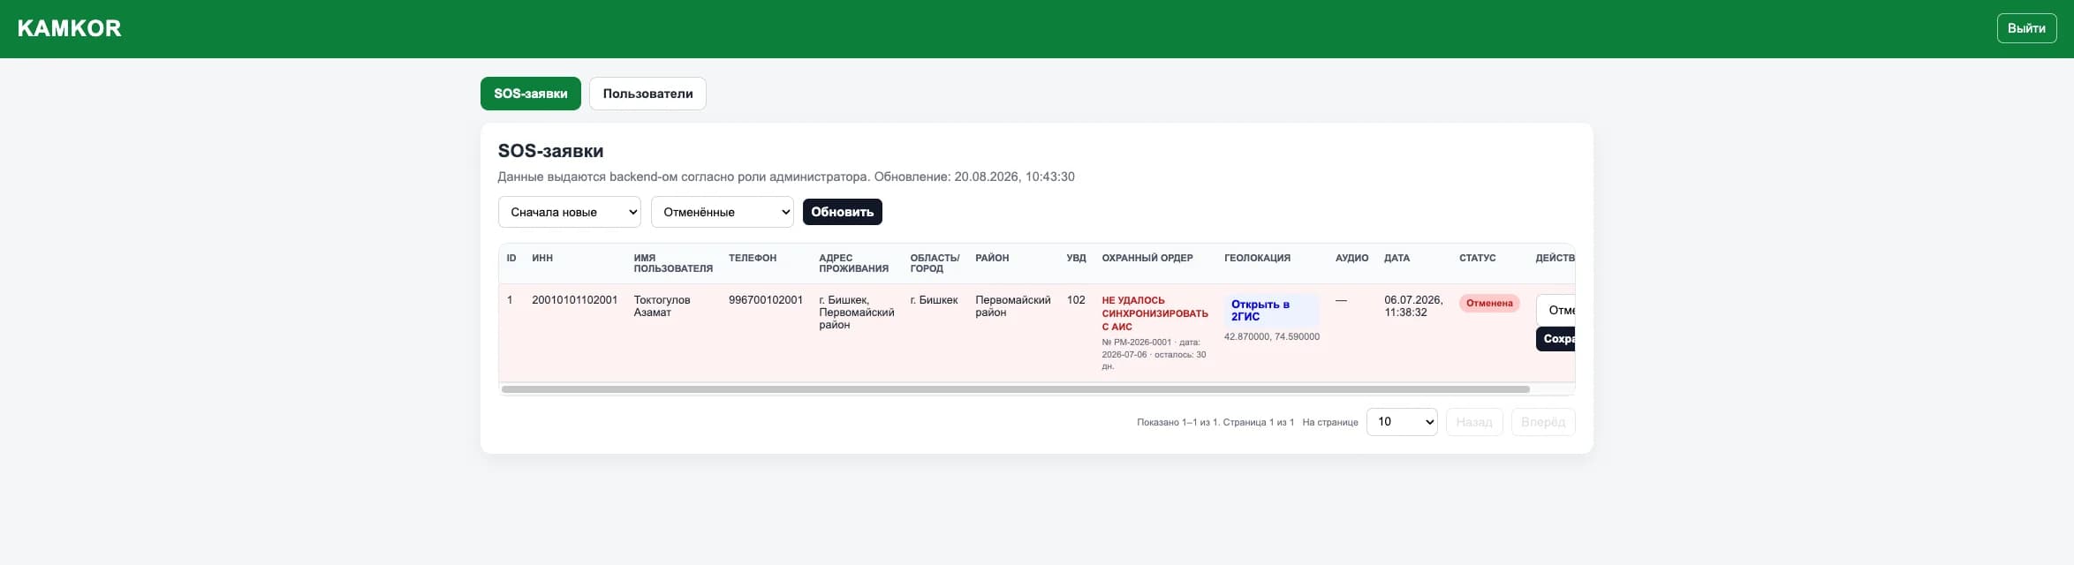Click the partly visible Сохранить button in row 1
The width and height of the screenshot is (2074, 565).
click(x=1556, y=339)
